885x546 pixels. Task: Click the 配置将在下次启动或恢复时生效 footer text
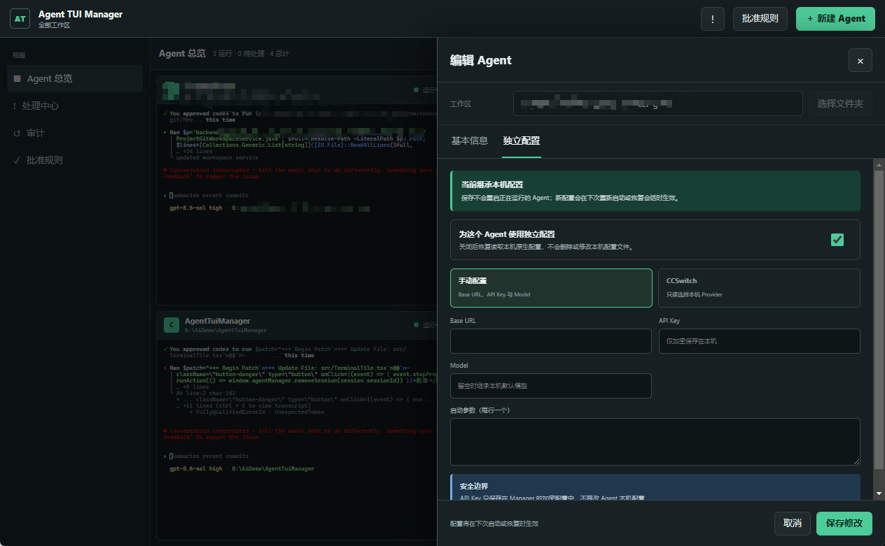(494, 524)
